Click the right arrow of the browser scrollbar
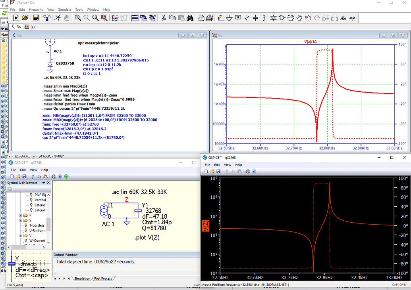411x290 pixels. pyautogui.click(x=44, y=246)
